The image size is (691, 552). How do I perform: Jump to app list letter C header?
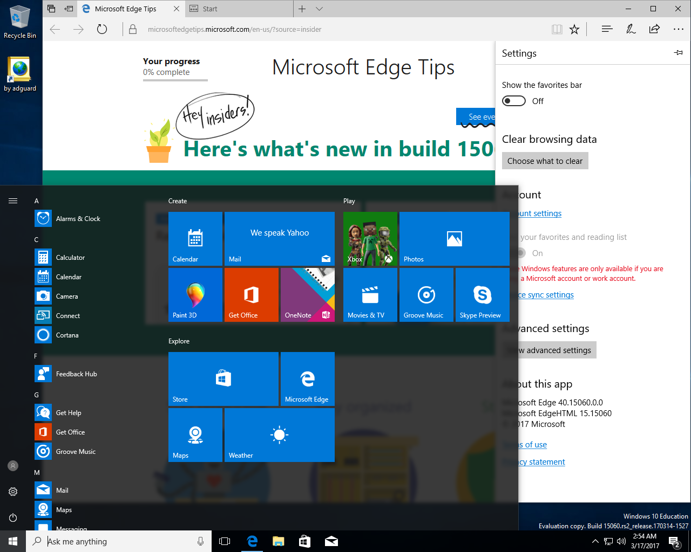[37, 239]
